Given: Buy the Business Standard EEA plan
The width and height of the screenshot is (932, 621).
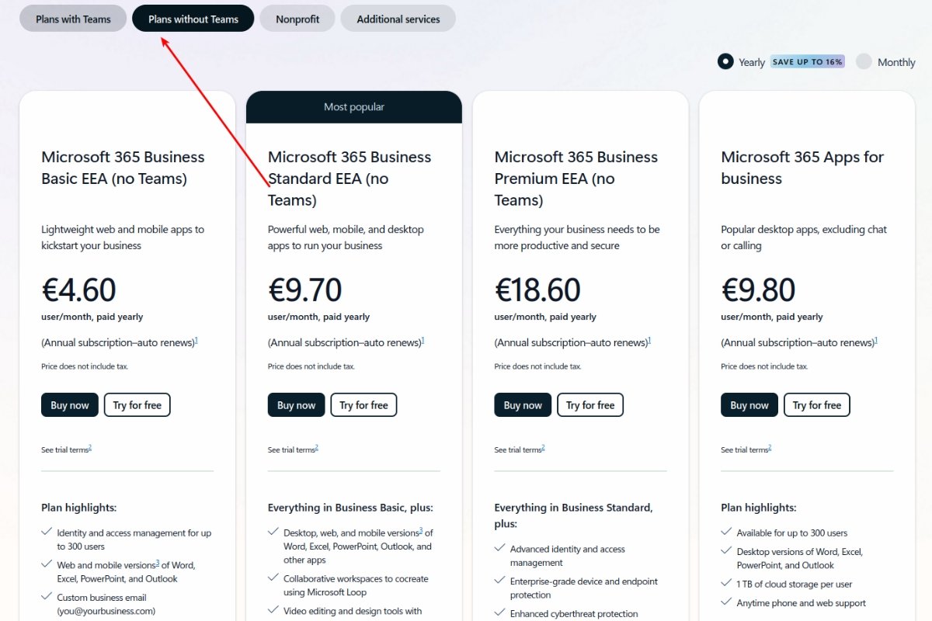Looking at the screenshot, I should coord(296,404).
